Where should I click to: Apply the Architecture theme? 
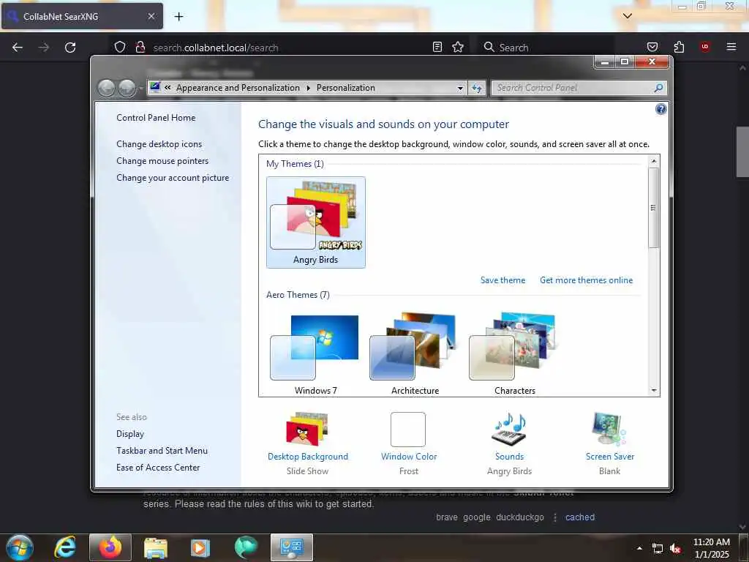point(415,353)
